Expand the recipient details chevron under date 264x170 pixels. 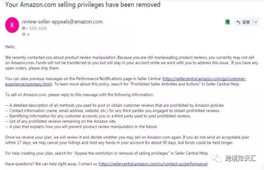pos(28,34)
